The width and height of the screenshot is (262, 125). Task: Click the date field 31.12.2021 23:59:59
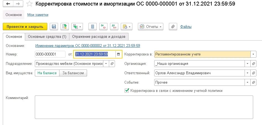[x=95, y=54]
